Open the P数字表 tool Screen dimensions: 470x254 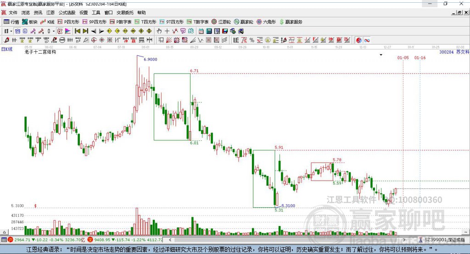pos(121,22)
